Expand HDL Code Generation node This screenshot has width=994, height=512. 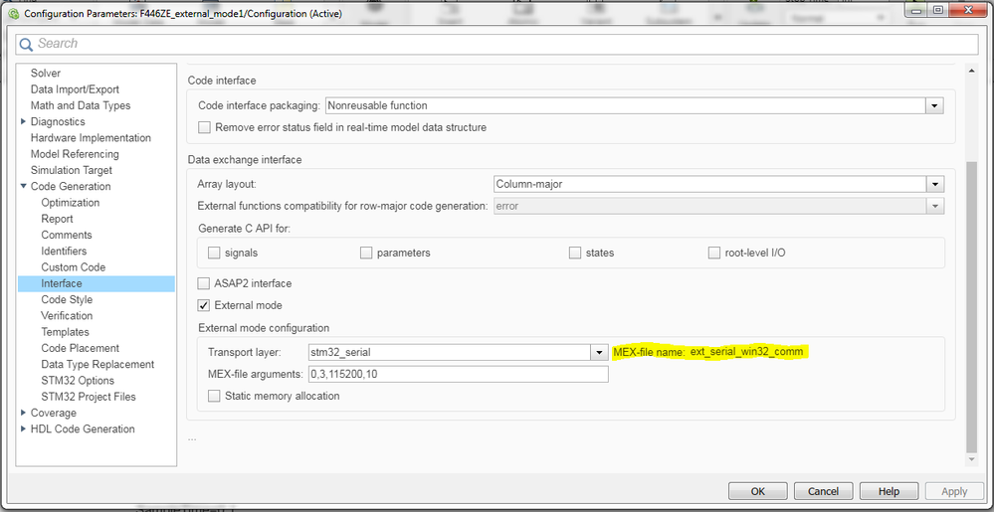(x=24, y=429)
